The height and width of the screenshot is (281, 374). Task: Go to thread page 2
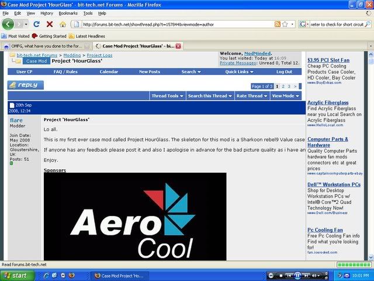pos(283,86)
